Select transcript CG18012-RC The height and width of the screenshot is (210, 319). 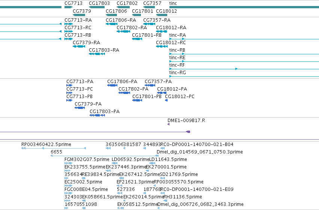click(x=162, y=46)
